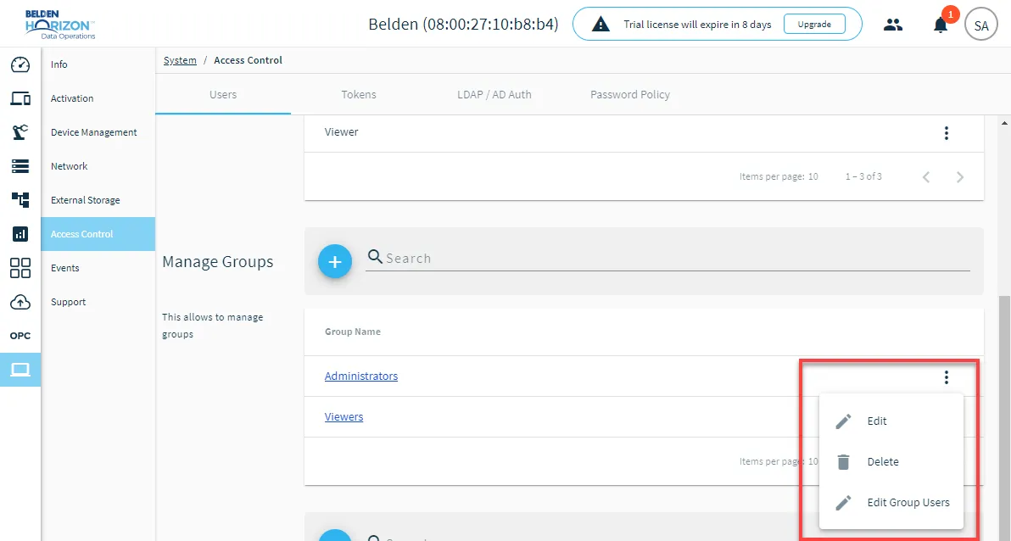The width and height of the screenshot is (1011, 541).
Task: Click the network tree icon in the left rail
Action: click(20, 200)
